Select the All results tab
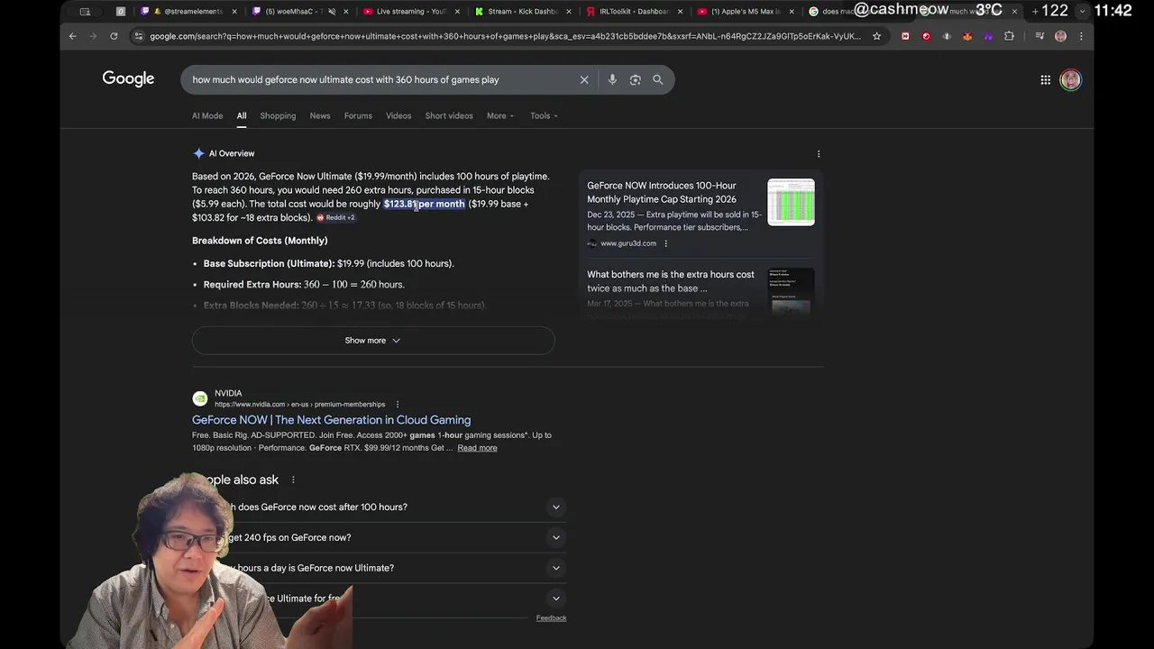Viewport: 1154px width, 649px height. 242,115
